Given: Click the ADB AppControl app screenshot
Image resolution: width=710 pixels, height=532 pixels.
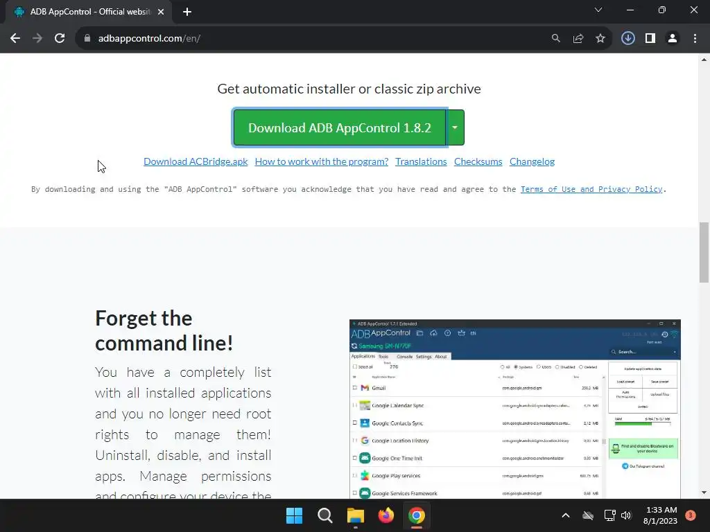Looking at the screenshot, I should pos(515,409).
